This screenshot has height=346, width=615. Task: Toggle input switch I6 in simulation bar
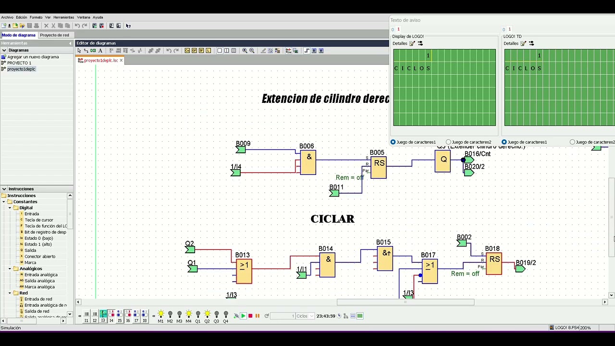[x=128, y=316]
